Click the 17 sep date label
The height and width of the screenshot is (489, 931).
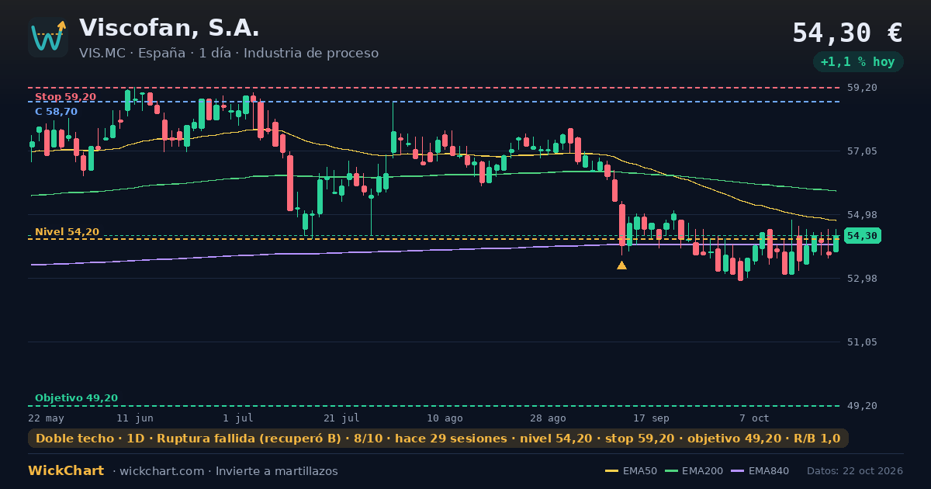point(651,418)
